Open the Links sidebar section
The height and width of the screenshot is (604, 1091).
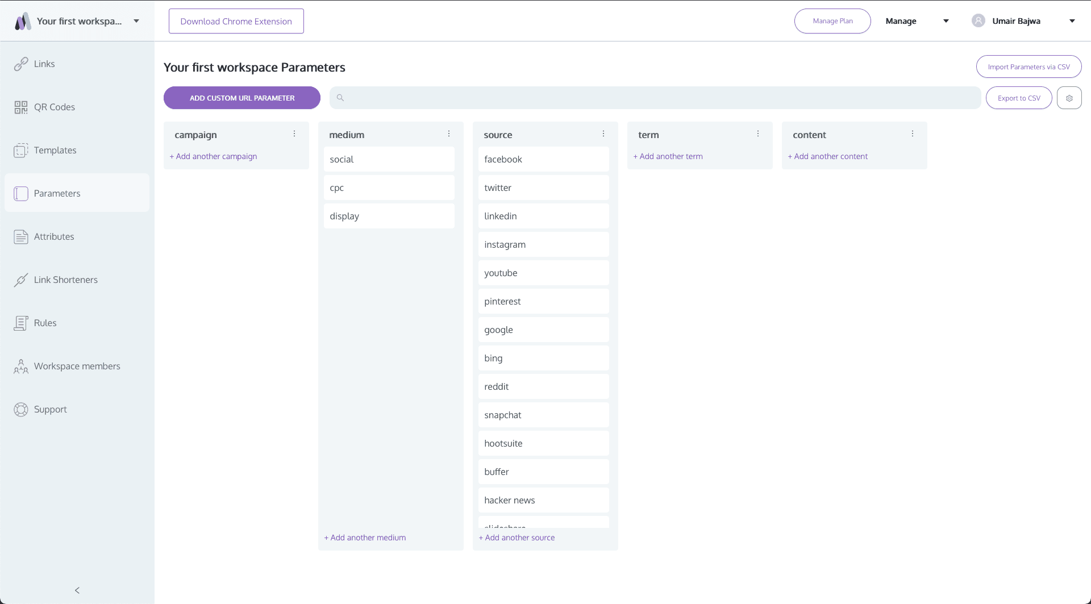[x=77, y=64]
